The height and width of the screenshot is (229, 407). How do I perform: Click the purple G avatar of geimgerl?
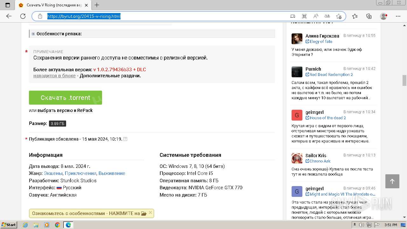point(297,191)
